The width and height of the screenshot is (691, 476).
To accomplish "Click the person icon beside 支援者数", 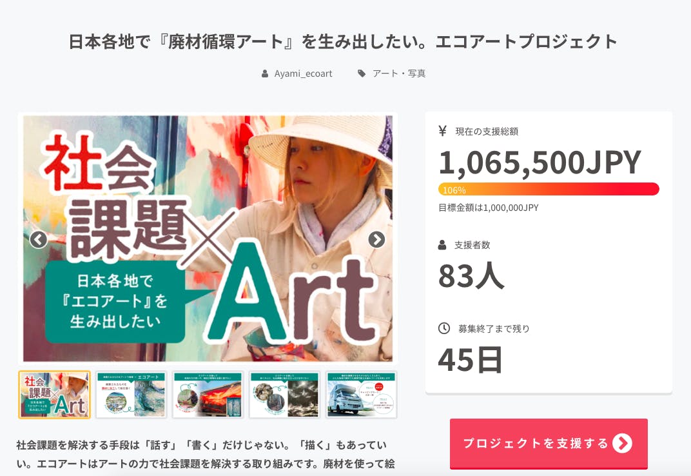I will 443,245.
